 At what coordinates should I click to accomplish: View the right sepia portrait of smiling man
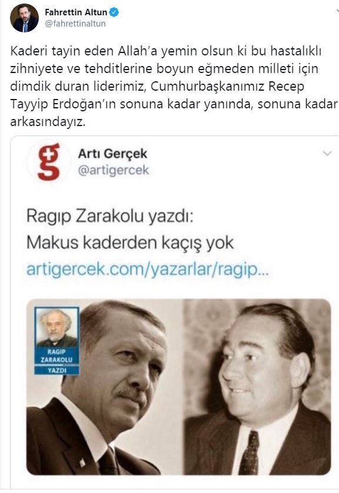[x=257, y=387]
